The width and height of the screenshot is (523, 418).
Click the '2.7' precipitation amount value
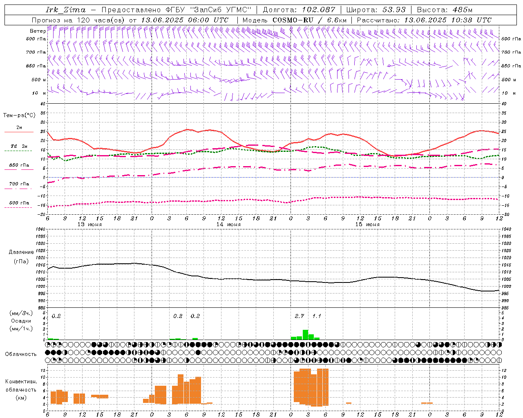(299, 316)
